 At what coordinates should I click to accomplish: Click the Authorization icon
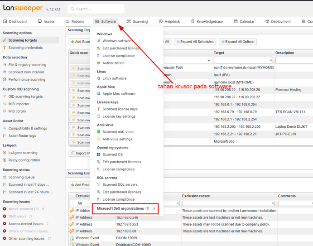coord(98,63)
